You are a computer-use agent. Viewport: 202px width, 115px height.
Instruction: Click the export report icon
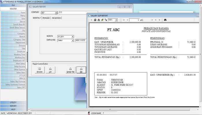tap(99, 20)
